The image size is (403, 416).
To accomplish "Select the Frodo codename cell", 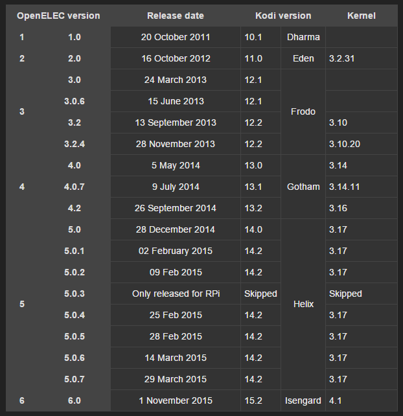I will (x=303, y=111).
